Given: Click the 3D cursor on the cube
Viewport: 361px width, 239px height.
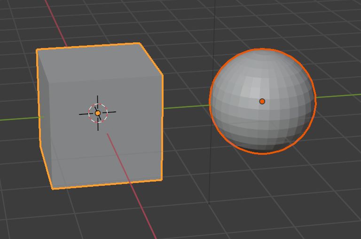Looking at the screenshot, I should pos(98,113).
